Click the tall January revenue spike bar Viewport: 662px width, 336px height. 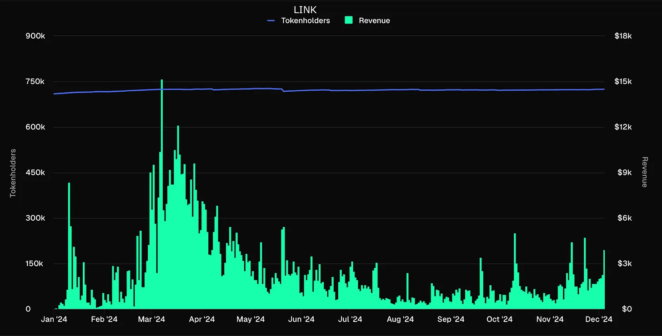point(69,246)
